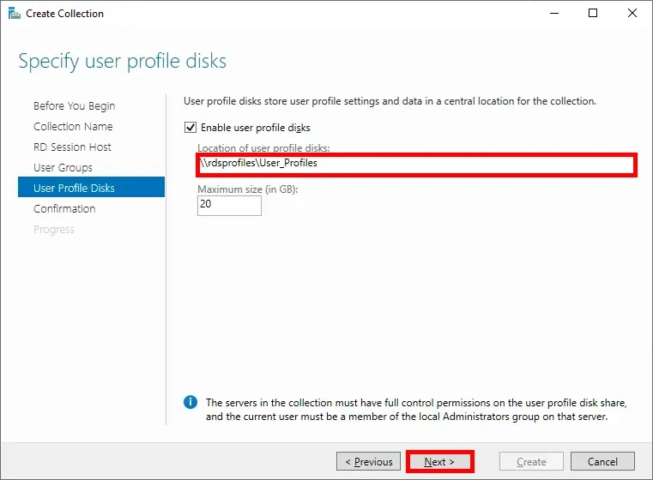Click the Specify user profile disks heading
This screenshot has height=480, width=653.
point(123,62)
